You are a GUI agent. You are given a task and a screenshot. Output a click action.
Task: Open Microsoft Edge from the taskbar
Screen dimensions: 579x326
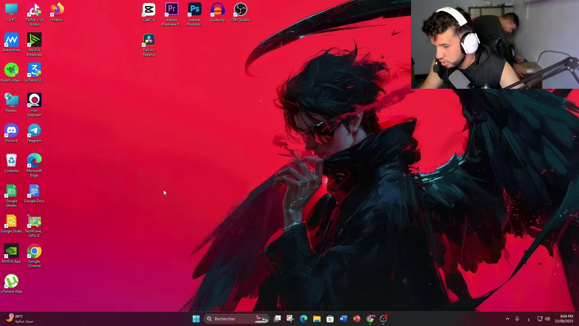click(304, 319)
